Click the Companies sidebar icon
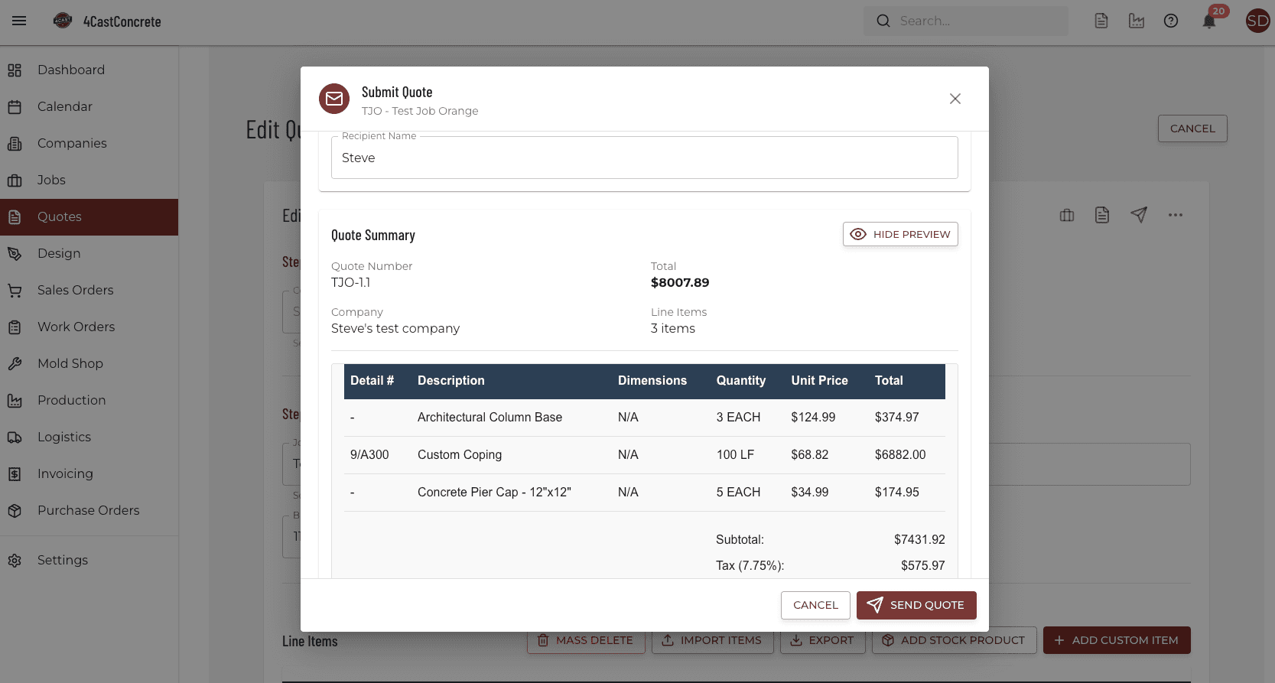Image resolution: width=1275 pixels, height=683 pixels. (15, 144)
